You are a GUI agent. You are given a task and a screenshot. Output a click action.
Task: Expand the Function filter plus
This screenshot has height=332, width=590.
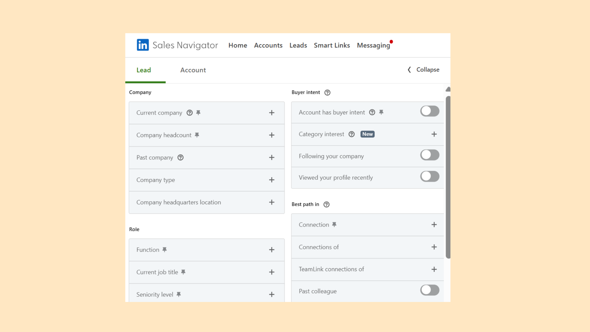click(x=272, y=250)
